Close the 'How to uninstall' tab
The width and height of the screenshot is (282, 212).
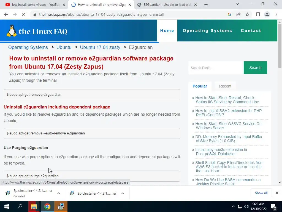coord(130,5)
